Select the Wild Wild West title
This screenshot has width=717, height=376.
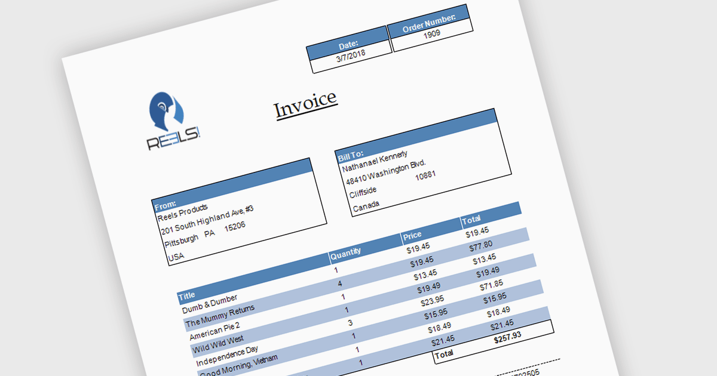(x=218, y=346)
